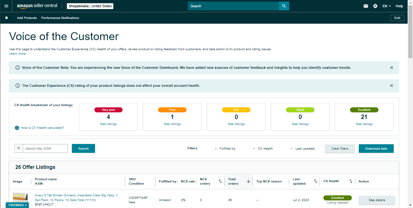The height and width of the screenshot is (208, 413).
Task: Sort the table by Last updated
Action: [315, 181]
